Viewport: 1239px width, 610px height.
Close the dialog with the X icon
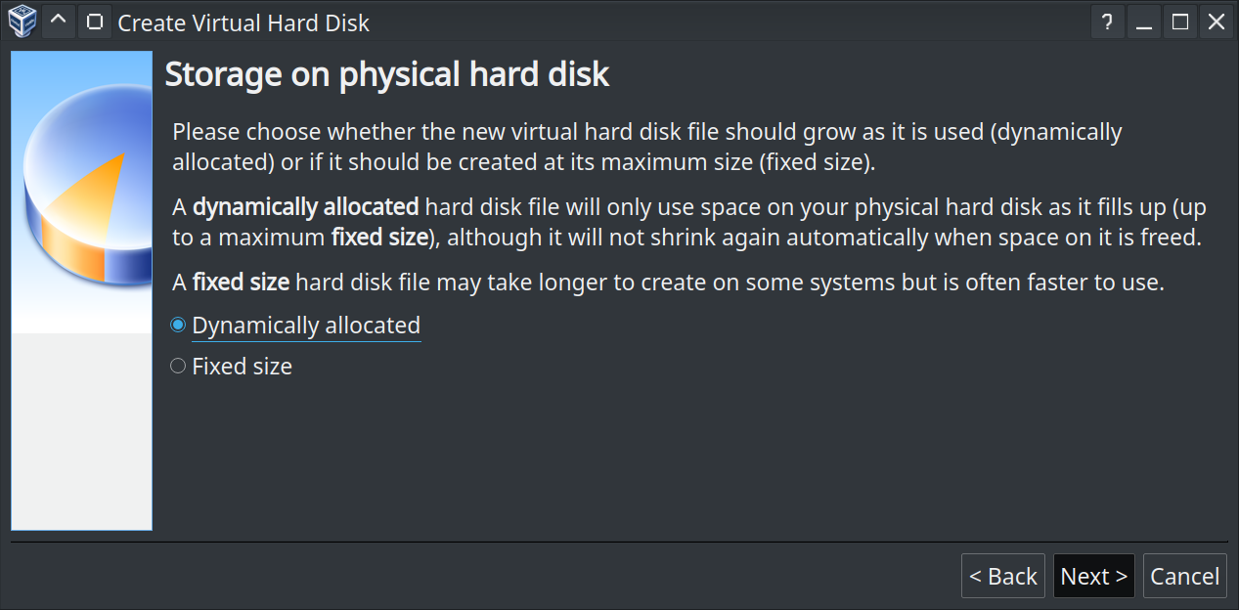click(x=1217, y=22)
